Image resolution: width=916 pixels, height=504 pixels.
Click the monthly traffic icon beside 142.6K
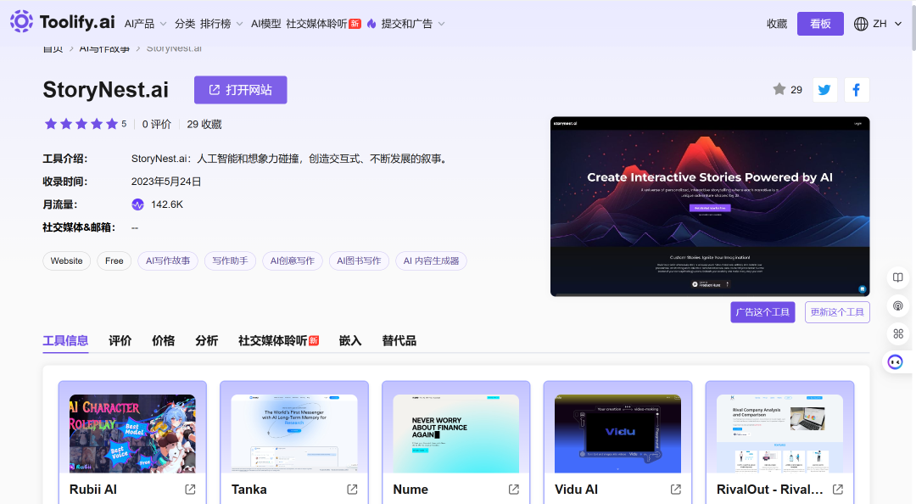point(138,204)
